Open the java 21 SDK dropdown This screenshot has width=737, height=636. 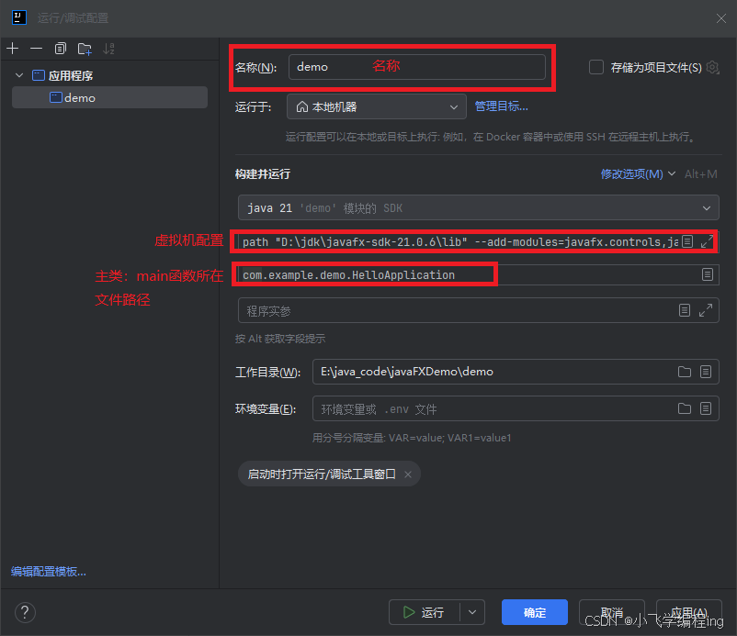click(x=479, y=207)
